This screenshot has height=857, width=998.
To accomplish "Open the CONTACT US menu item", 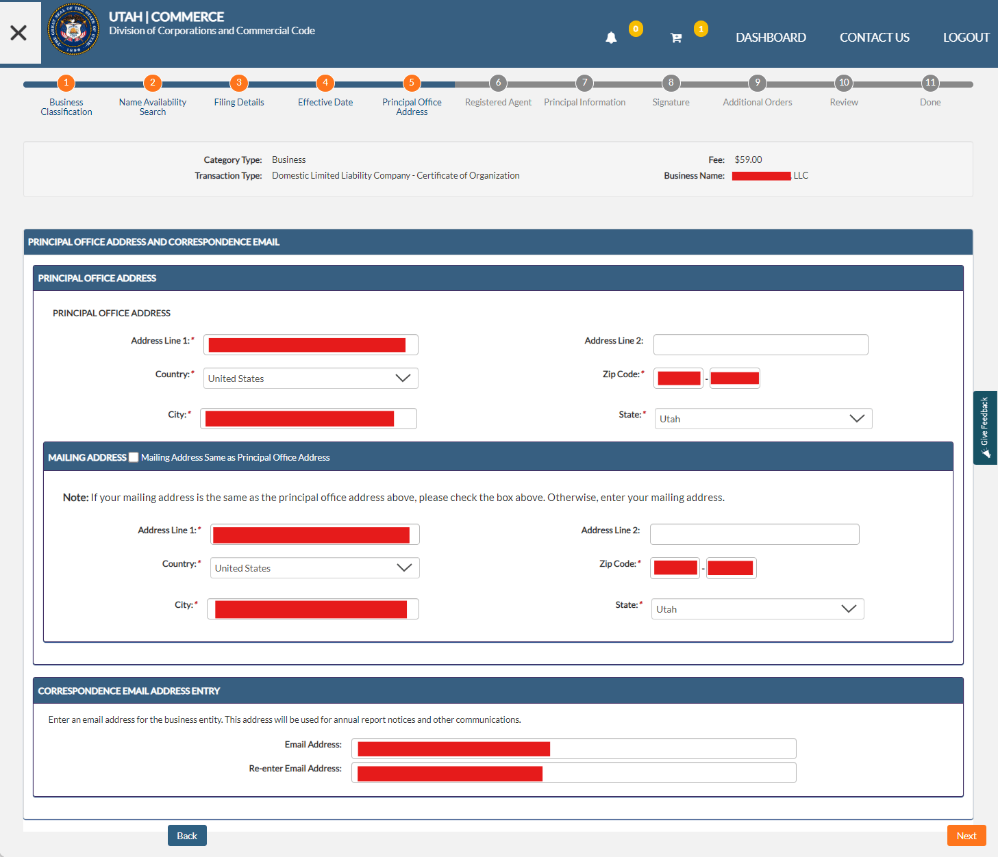I will click(x=875, y=38).
